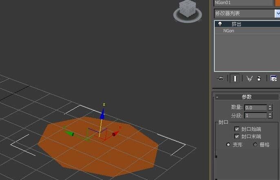Screen dimensions: 280x180
Task: Adjust the 数量 spinner arrows
Action: [x=270, y=108]
